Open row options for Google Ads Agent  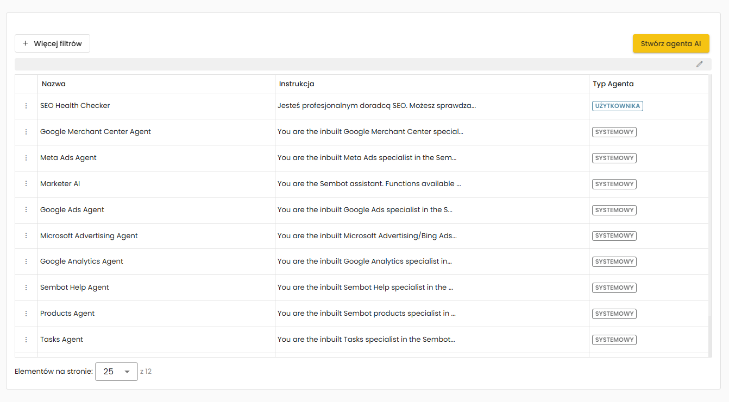pyautogui.click(x=26, y=210)
